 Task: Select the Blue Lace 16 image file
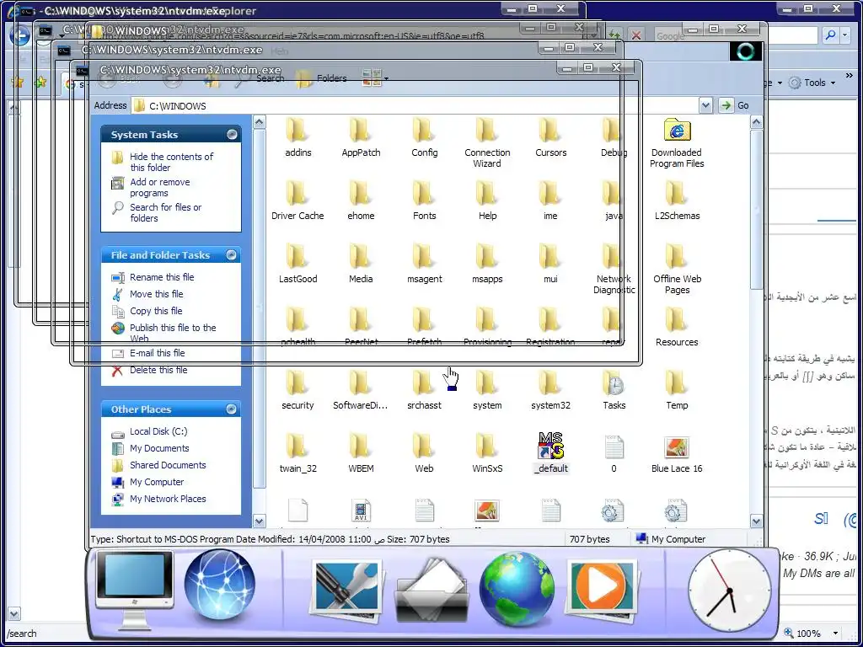tap(677, 454)
